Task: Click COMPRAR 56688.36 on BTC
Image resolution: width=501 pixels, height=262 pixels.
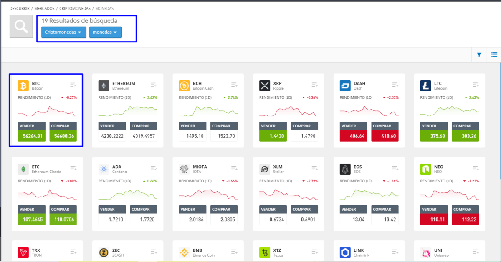Action: [x=63, y=132]
